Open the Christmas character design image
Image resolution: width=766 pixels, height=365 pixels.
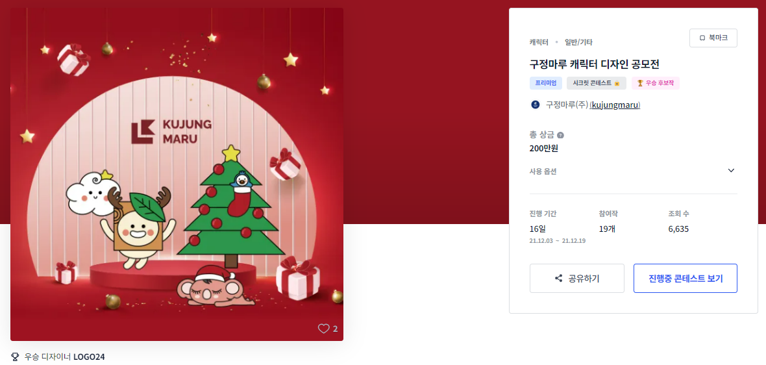[x=177, y=174]
